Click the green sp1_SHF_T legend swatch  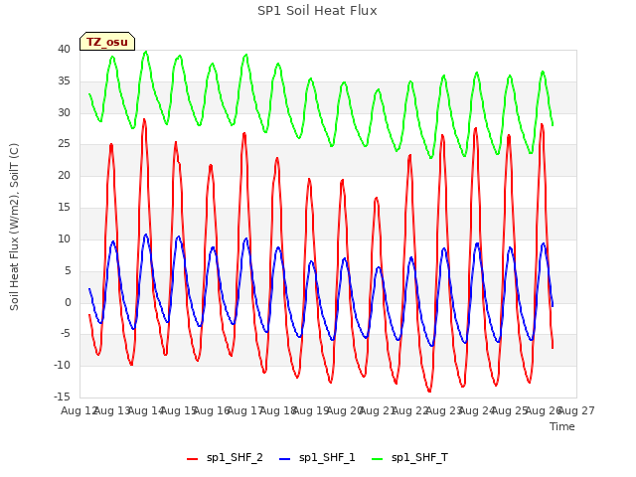378,459
